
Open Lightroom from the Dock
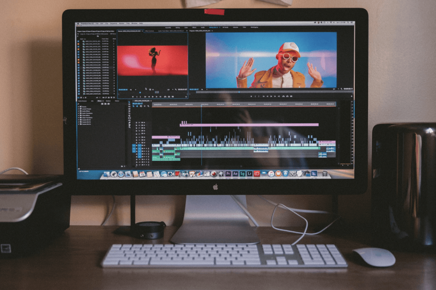point(250,174)
